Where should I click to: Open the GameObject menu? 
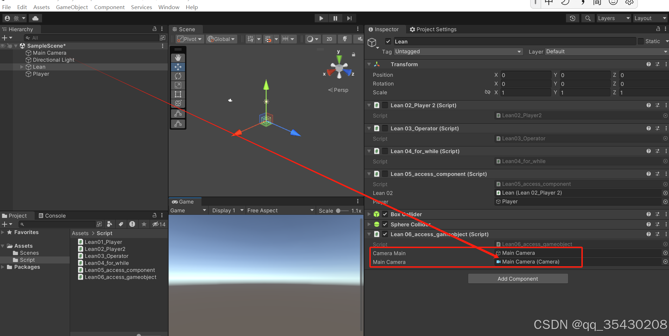click(x=72, y=7)
